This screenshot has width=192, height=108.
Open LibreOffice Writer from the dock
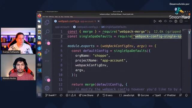coord(39,37)
